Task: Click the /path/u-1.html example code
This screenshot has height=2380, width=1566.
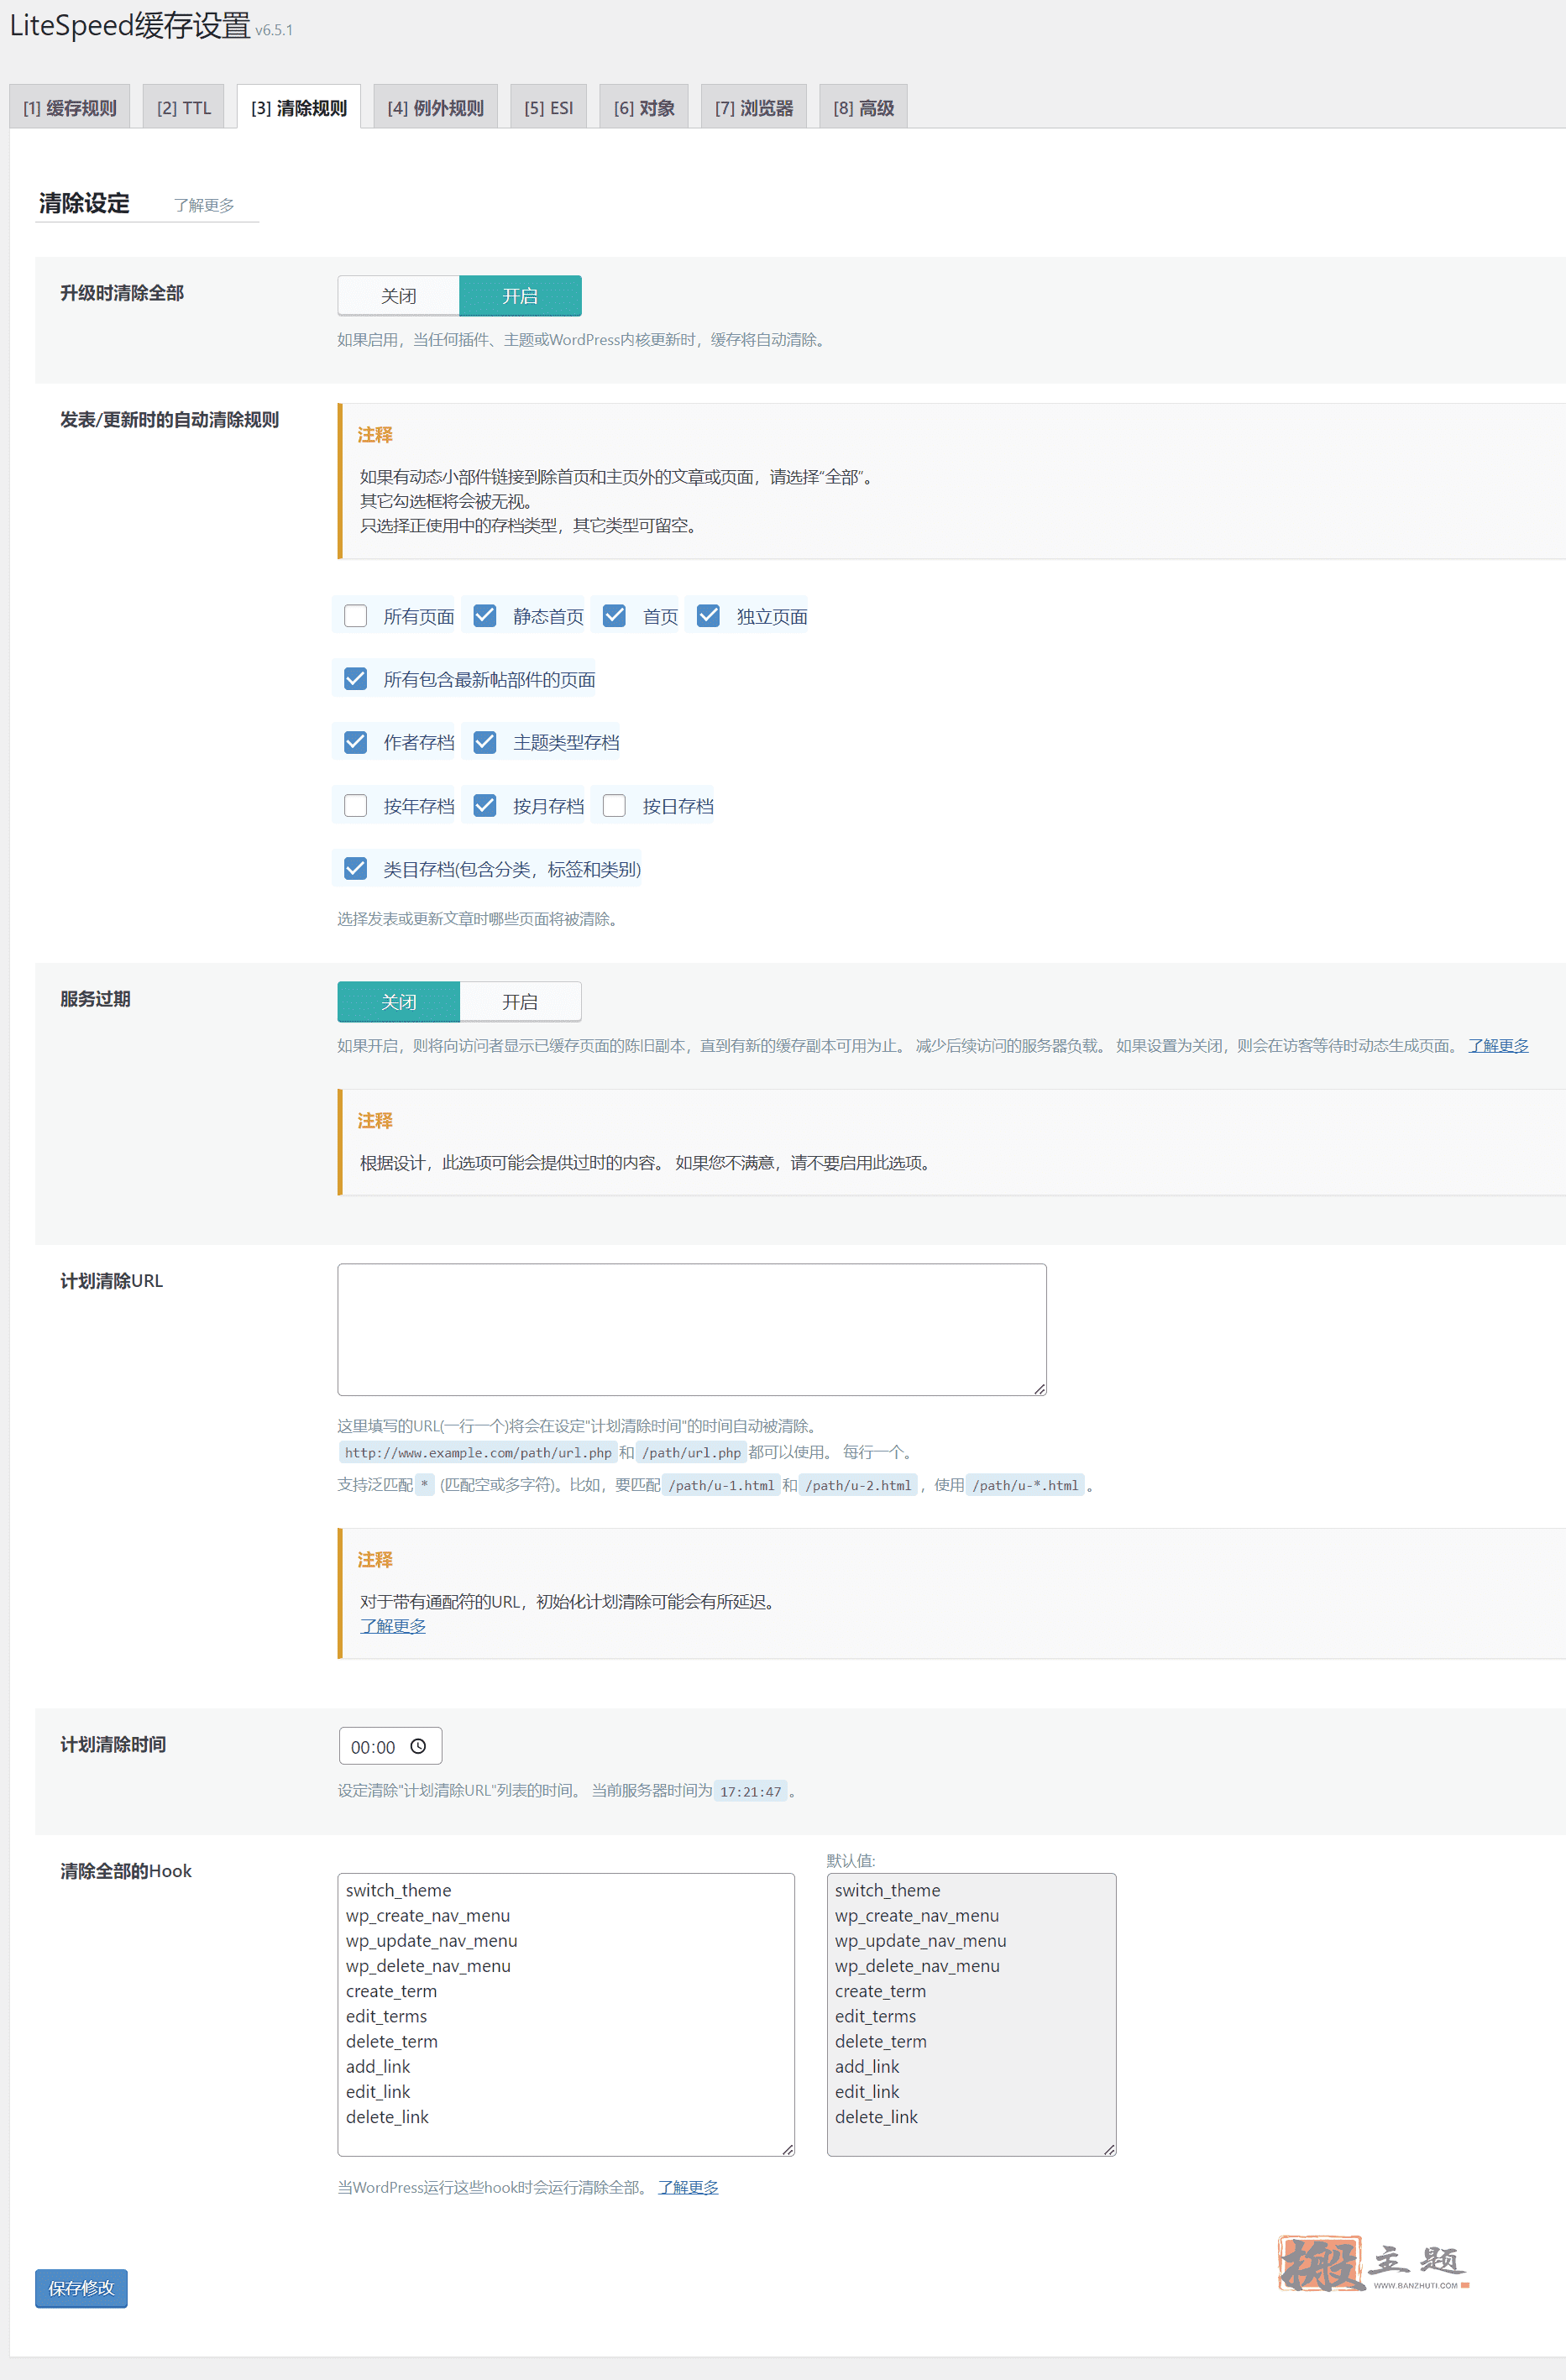Action: (721, 1486)
